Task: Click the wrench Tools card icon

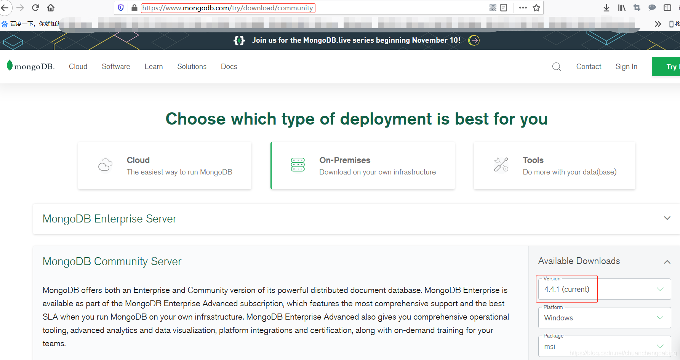Action: 501,165
